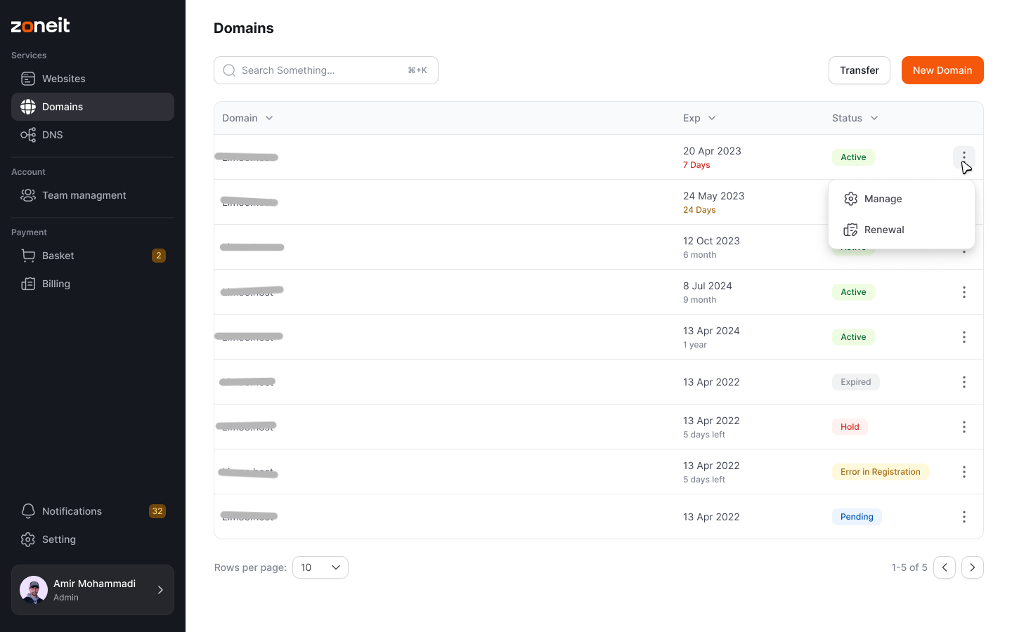Click the Pending status badge
Image resolution: width=1012 pixels, height=632 pixels.
(857, 517)
